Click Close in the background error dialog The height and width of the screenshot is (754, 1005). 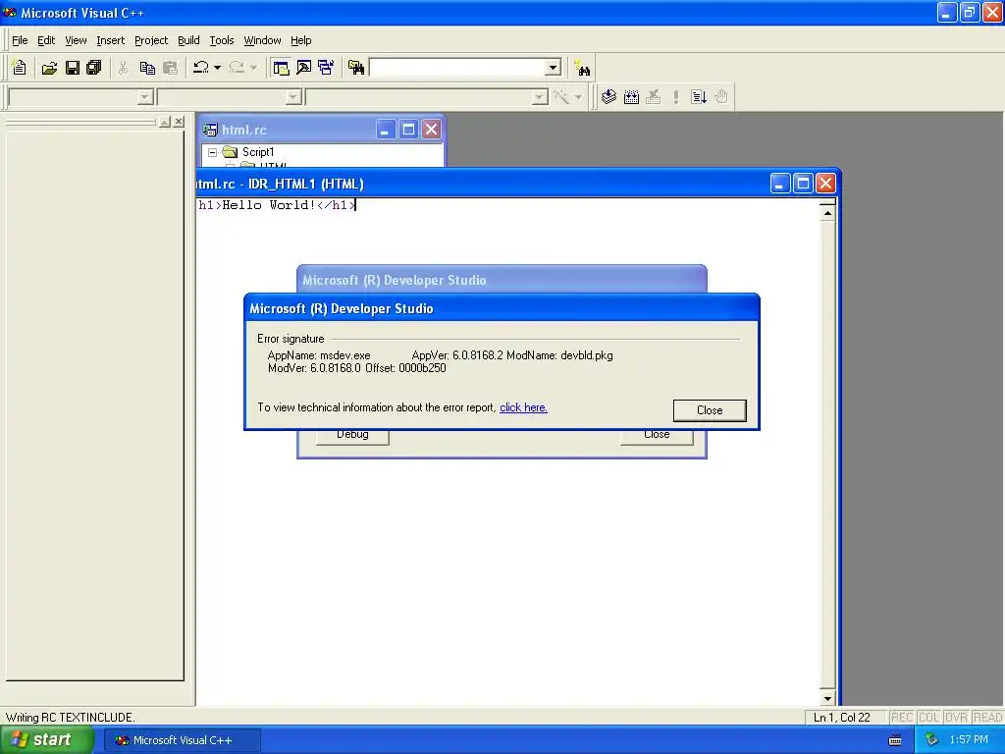657,436
